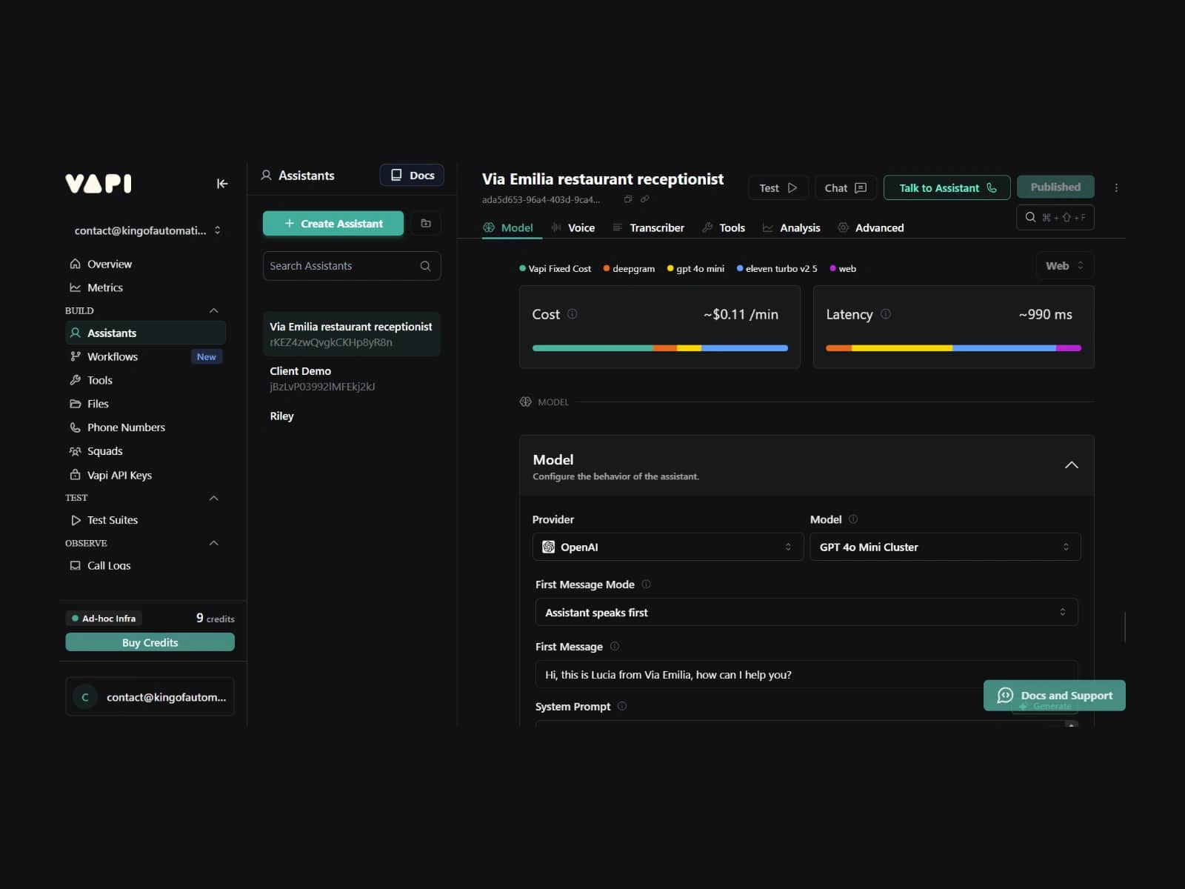Open the Web dropdown
The height and width of the screenshot is (889, 1185).
(x=1064, y=266)
